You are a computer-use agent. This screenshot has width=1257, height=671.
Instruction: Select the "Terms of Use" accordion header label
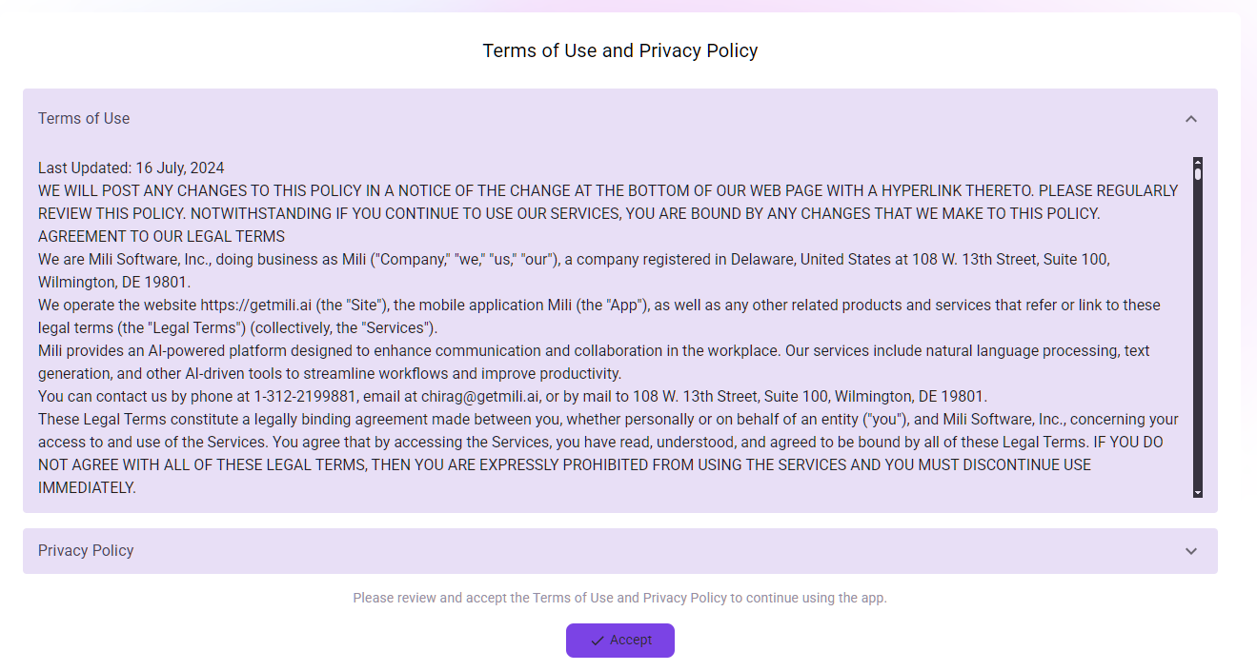pos(84,119)
